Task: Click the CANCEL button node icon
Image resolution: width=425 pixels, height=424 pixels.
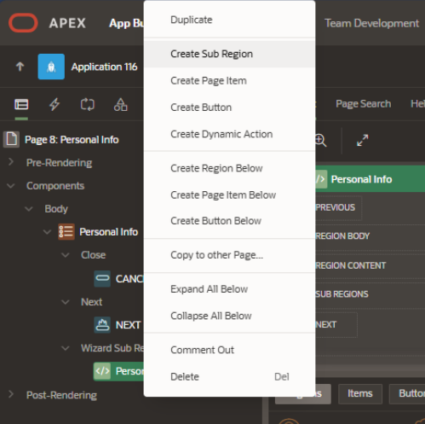Action: tap(102, 278)
